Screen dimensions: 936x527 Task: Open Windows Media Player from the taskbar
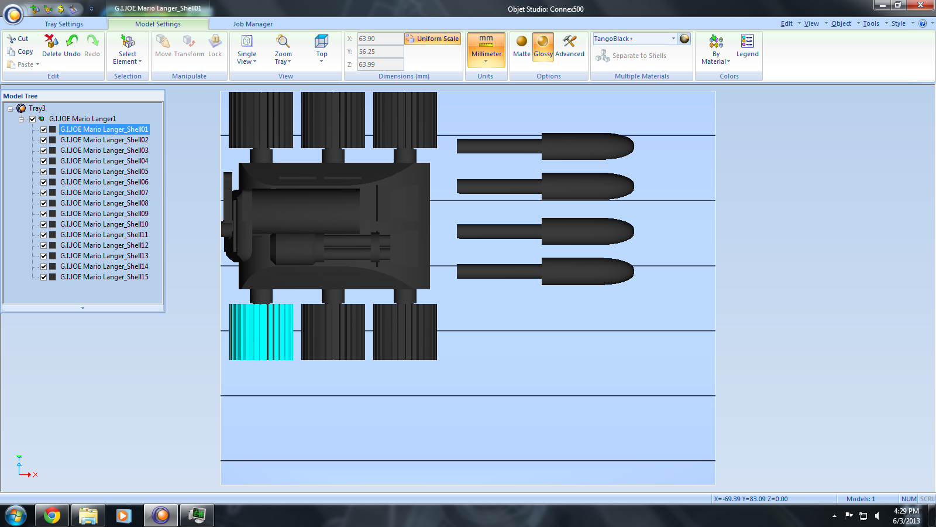pyautogui.click(x=123, y=515)
